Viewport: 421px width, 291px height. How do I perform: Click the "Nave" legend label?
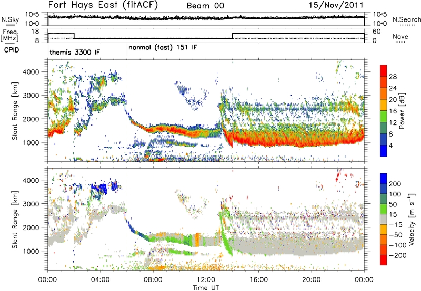pos(400,36)
